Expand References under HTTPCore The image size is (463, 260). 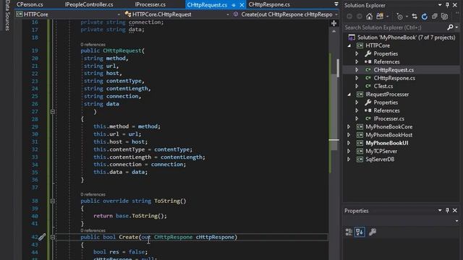point(357,62)
